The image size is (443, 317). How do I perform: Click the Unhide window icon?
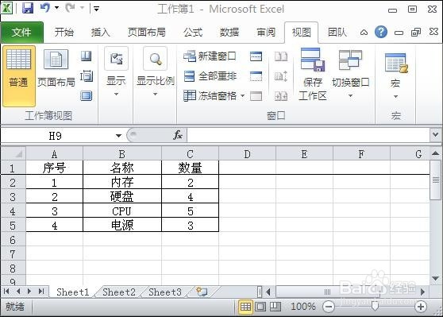(256, 96)
